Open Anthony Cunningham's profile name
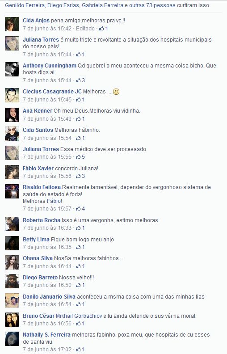Image resolution: width=227 pixels, height=354 pixels. tap(50, 66)
